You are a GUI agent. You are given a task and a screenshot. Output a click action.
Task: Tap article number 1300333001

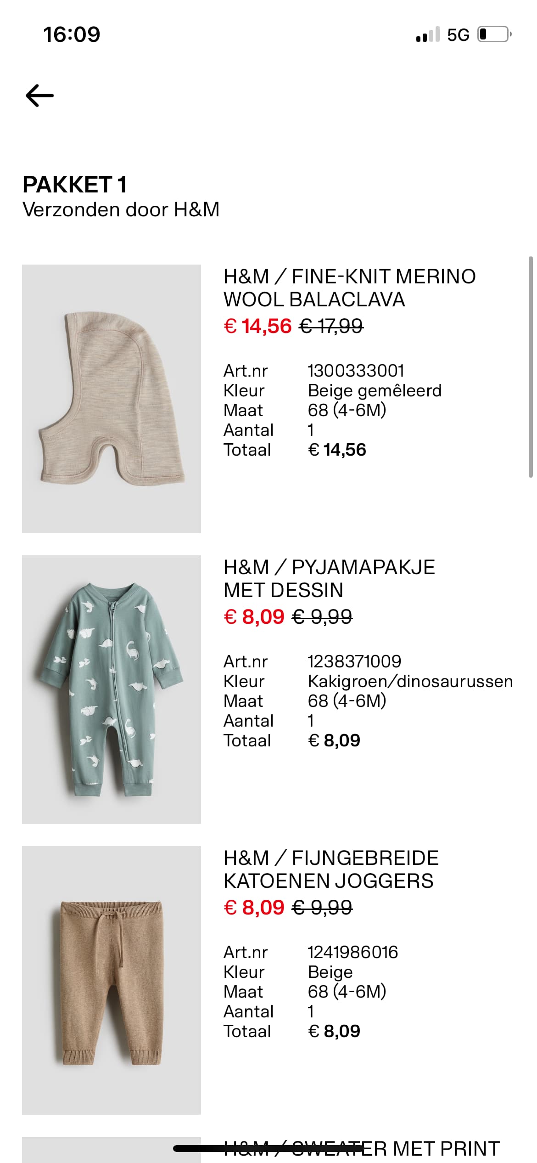coord(356,371)
